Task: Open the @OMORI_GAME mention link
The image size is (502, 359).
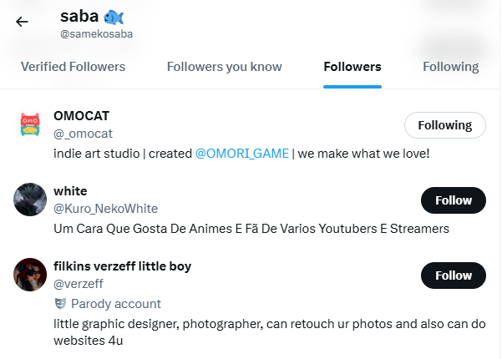Action: pos(241,154)
